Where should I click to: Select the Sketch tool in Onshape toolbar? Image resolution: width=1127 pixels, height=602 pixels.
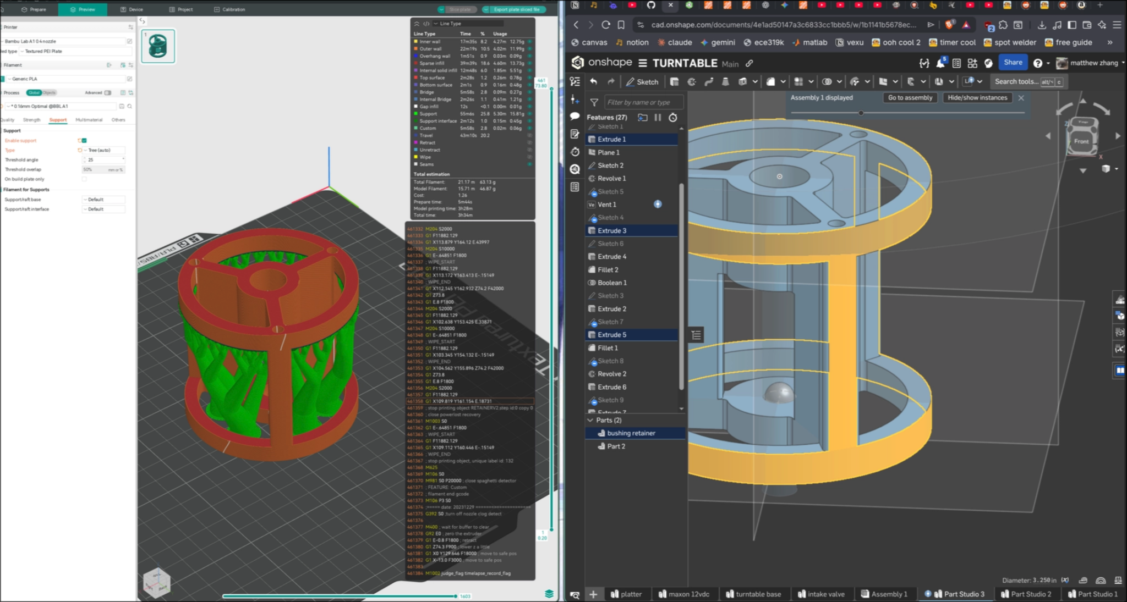pyautogui.click(x=642, y=81)
